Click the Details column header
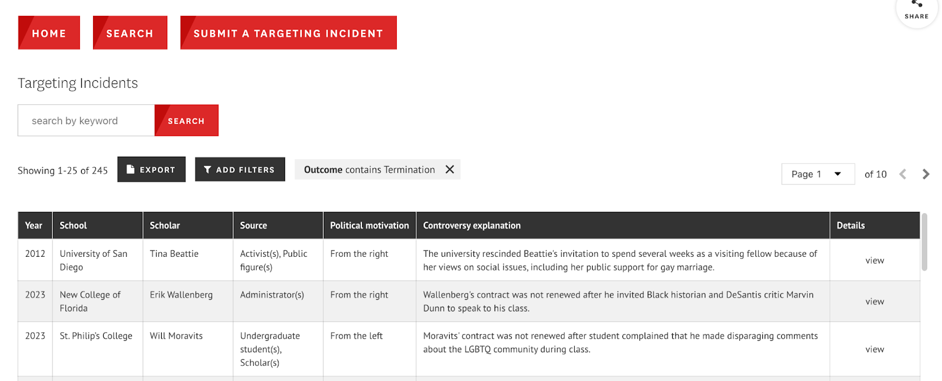Viewport: 942px width, 381px height. tap(875, 226)
